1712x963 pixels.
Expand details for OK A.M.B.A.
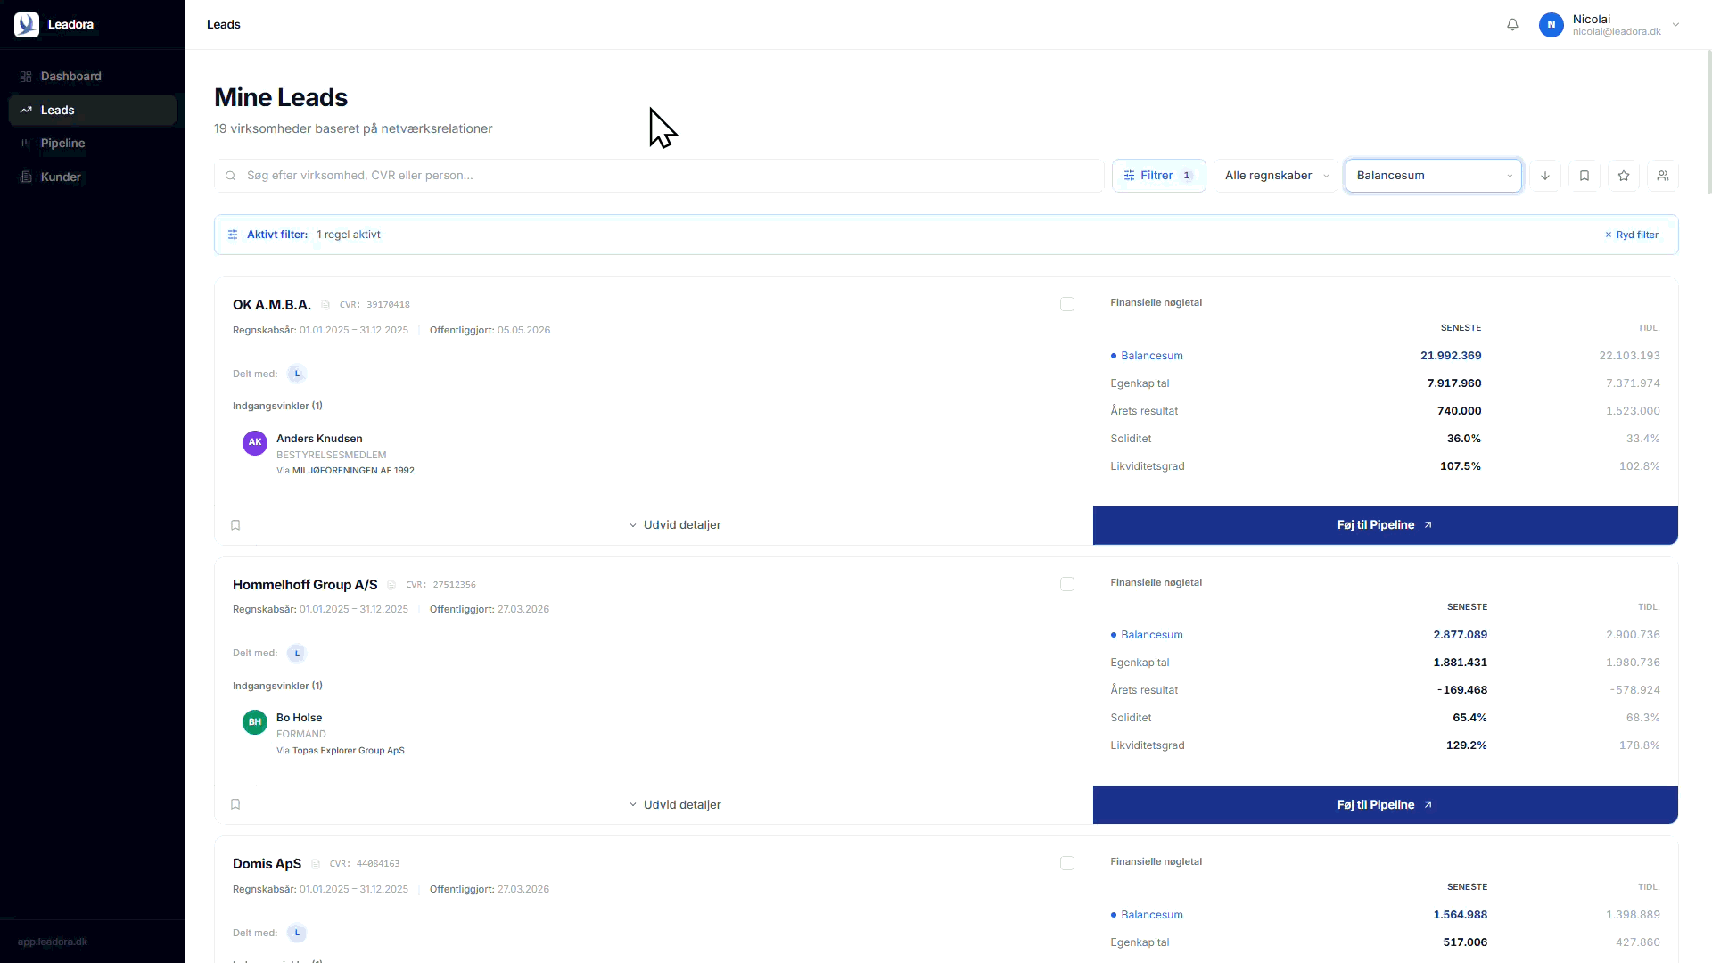click(675, 525)
